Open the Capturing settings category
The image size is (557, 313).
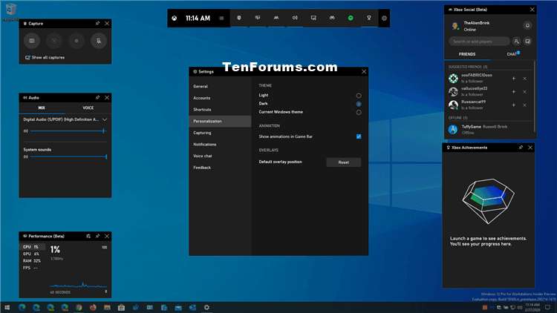click(202, 132)
